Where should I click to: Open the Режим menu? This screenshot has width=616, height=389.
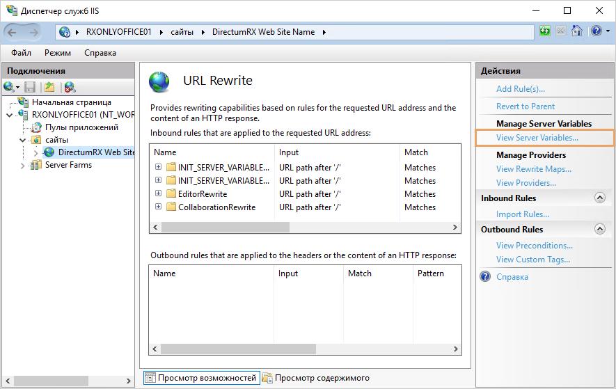coord(58,53)
